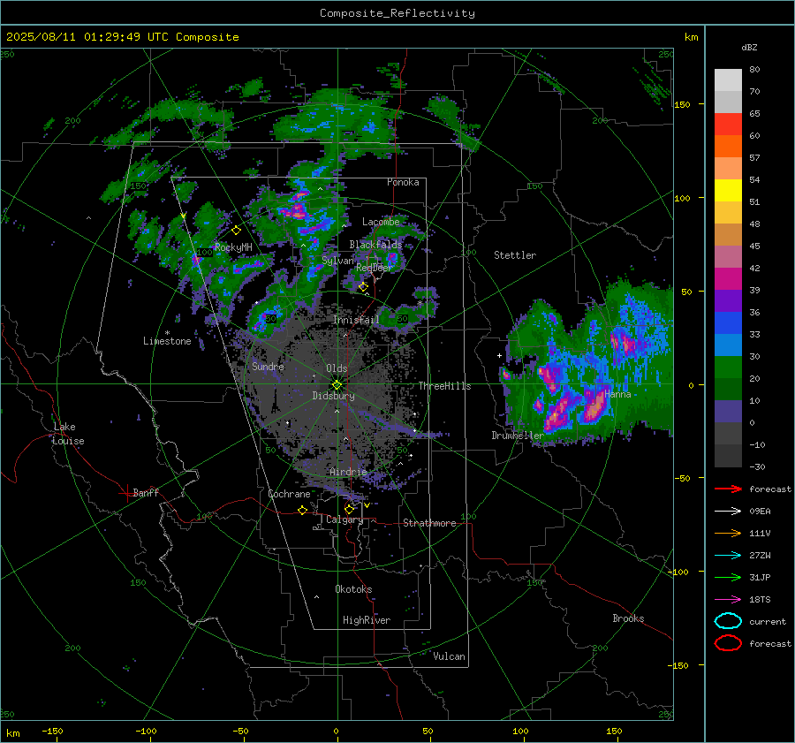Click the ThreeHills label
Screen dimensions: 795x743
[444, 386]
